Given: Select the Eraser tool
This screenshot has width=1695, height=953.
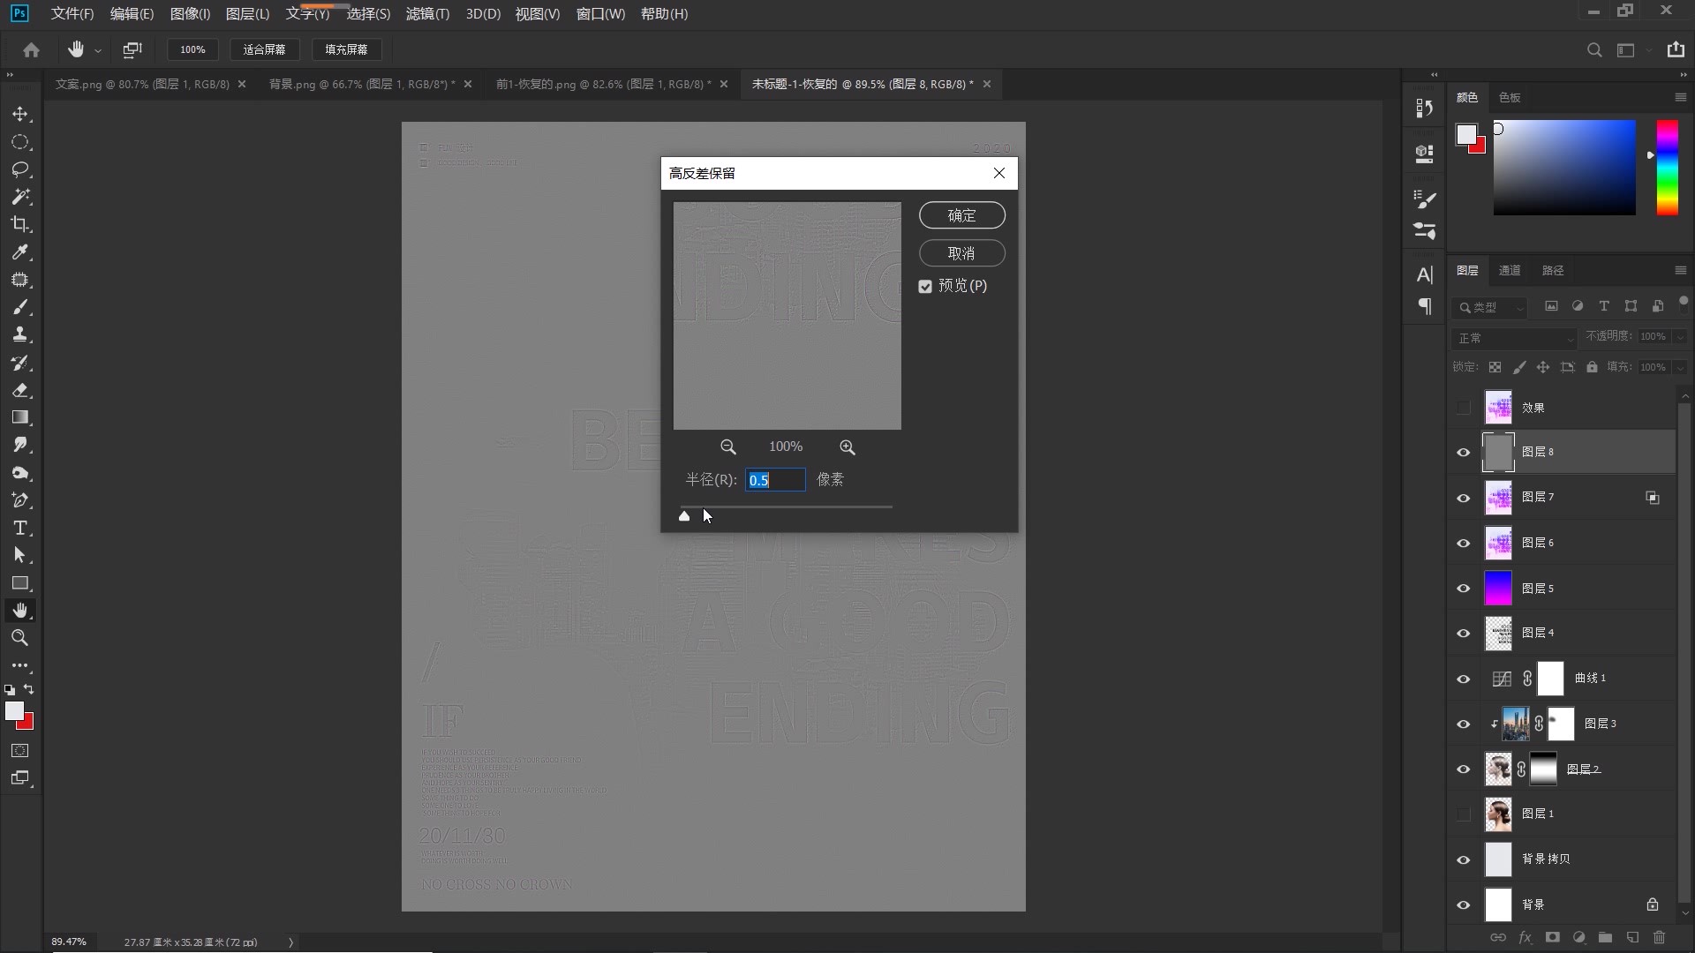Looking at the screenshot, I should 20,390.
